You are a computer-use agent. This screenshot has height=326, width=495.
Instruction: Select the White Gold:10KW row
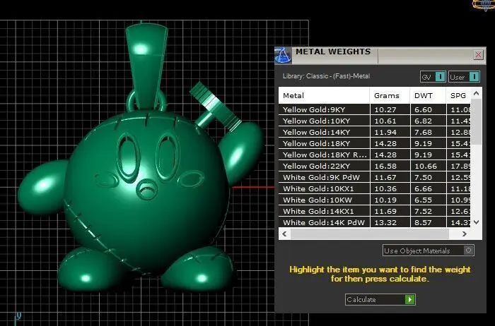click(x=375, y=200)
